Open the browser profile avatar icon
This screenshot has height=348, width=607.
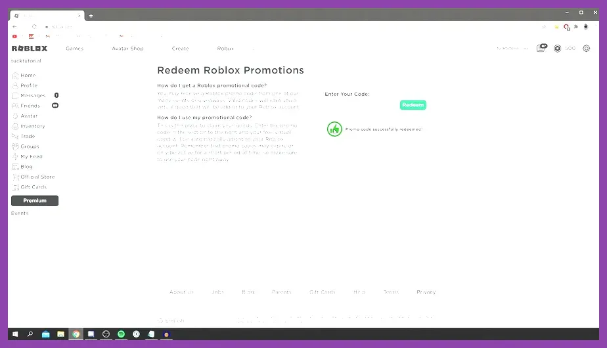click(586, 27)
